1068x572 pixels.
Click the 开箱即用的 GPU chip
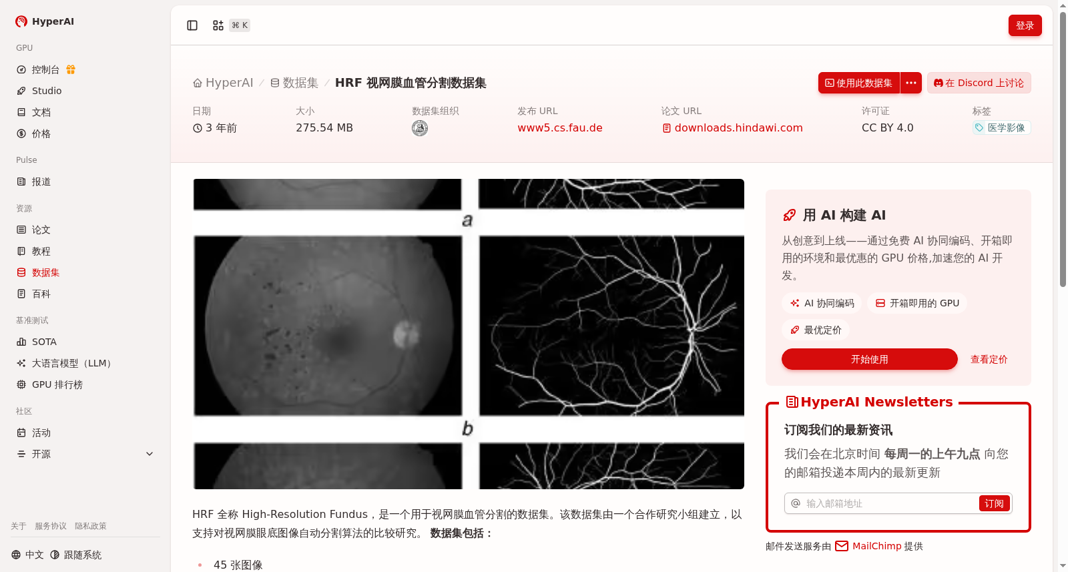[917, 303]
